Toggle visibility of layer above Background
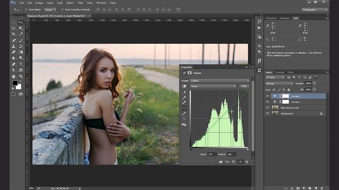Image resolution: width=339 pixels, height=190 pixels. pyautogui.click(x=267, y=108)
